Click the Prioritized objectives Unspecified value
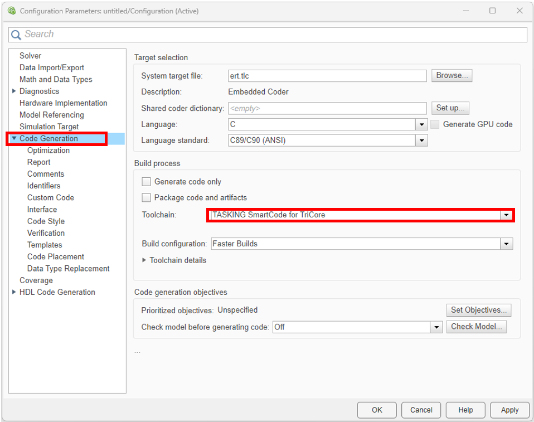534x422 pixels. 237,310
